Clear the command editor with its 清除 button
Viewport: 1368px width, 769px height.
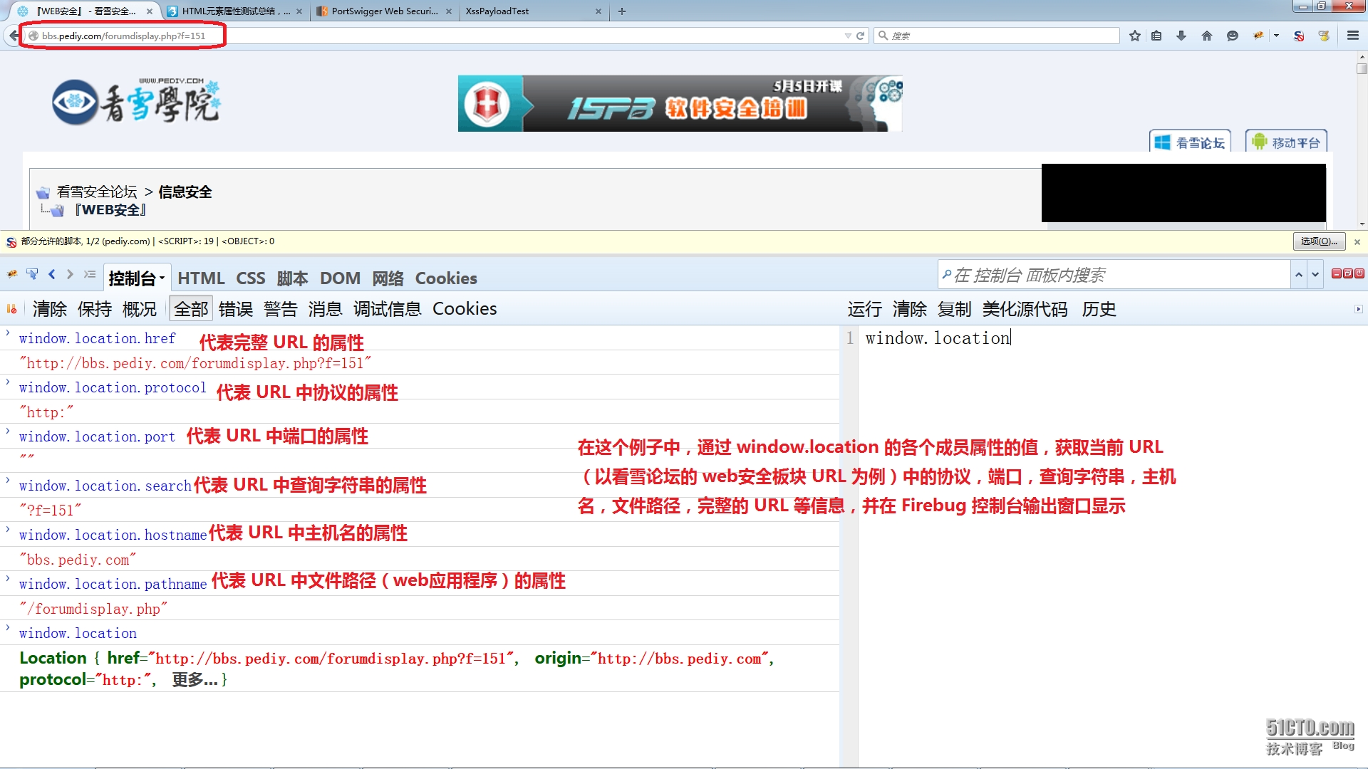909,309
